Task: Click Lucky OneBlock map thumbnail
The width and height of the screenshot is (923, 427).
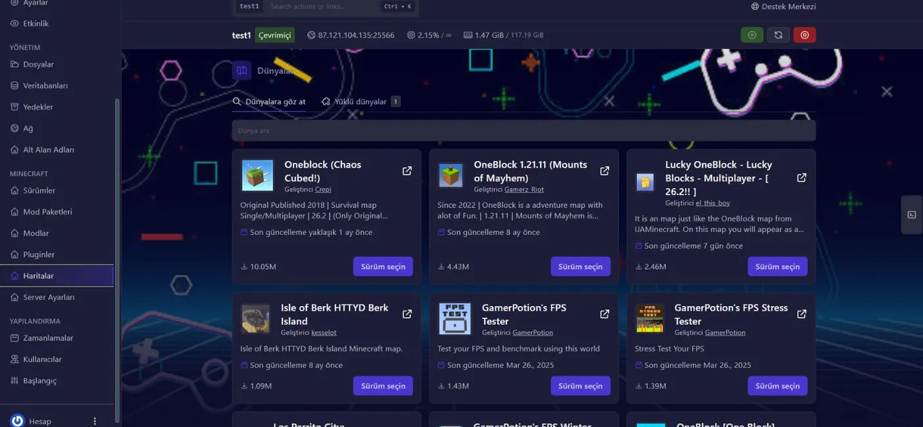Action: pyautogui.click(x=645, y=182)
